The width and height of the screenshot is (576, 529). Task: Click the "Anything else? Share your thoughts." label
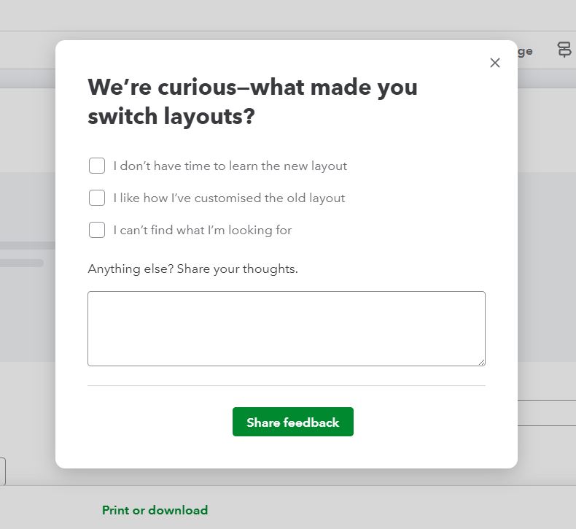pyautogui.click(x=192, y=269)
